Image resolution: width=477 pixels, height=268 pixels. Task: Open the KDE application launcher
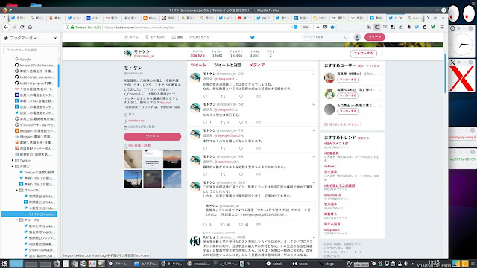4,264
